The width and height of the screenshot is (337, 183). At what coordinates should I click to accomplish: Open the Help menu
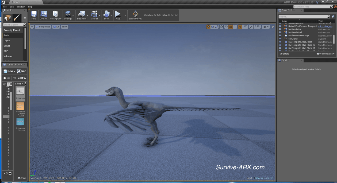click(30, 7)
